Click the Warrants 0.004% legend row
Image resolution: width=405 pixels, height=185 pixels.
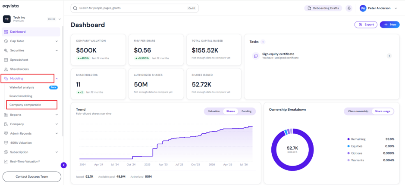pyautogui.click(x=371, y=160)
